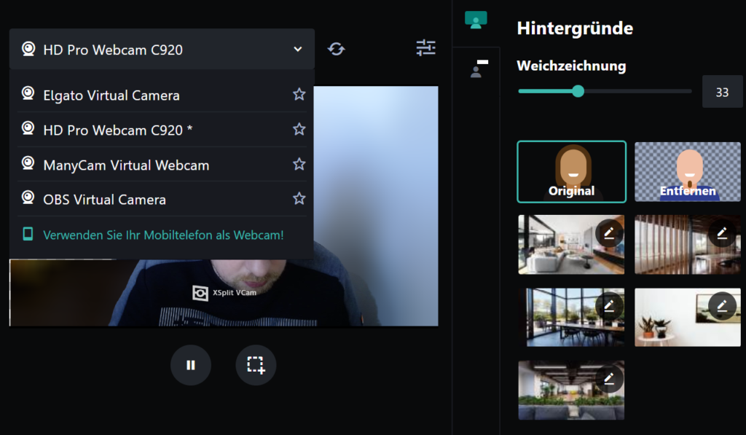
Task: Pause the webcam preview
Action: click(191, 365)
